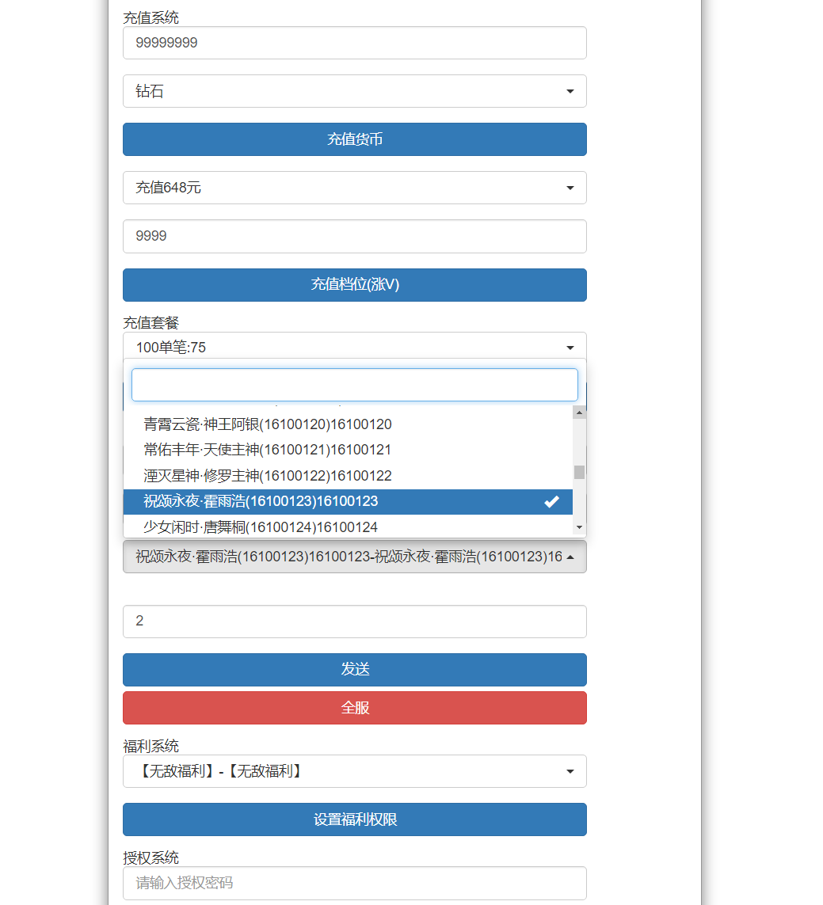Open the 充值648元 dropdown
Image resolution: width=823 pixels, height=905 pixels.
[x=354, y=188]
